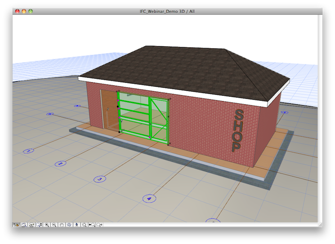Screen dimensions: 335x244
Task: Click the IFC_Webinar_Demo 3D / All title
Action: 167,11
